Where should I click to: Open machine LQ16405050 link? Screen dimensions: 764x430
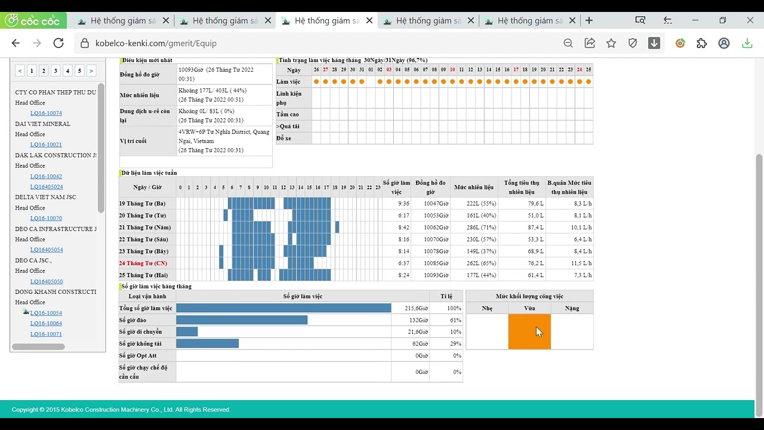tap(47, 281)
